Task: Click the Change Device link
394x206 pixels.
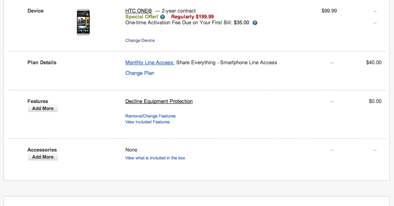Action: click(x=140, y=41)
